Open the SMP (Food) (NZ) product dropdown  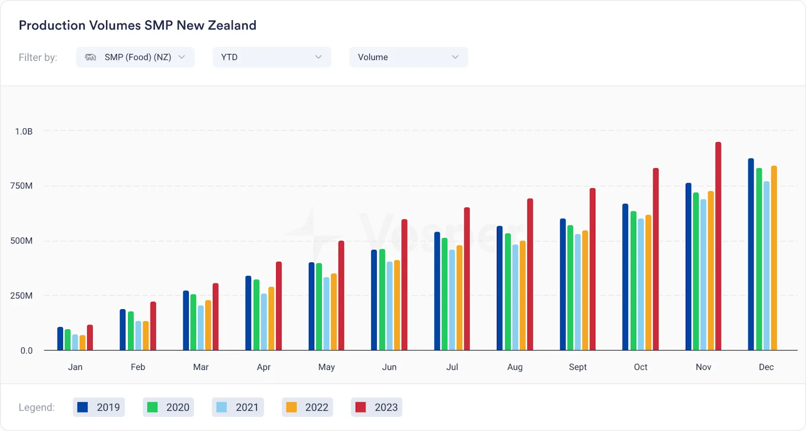(135, 57)
